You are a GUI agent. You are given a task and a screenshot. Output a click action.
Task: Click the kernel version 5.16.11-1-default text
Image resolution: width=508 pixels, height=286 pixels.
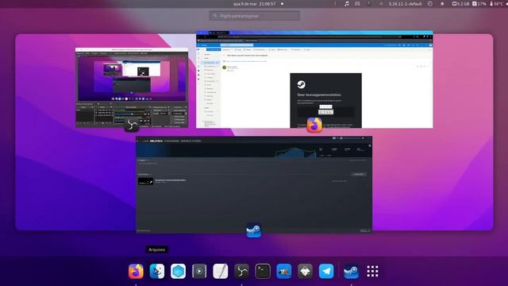[x=406, y=4]
